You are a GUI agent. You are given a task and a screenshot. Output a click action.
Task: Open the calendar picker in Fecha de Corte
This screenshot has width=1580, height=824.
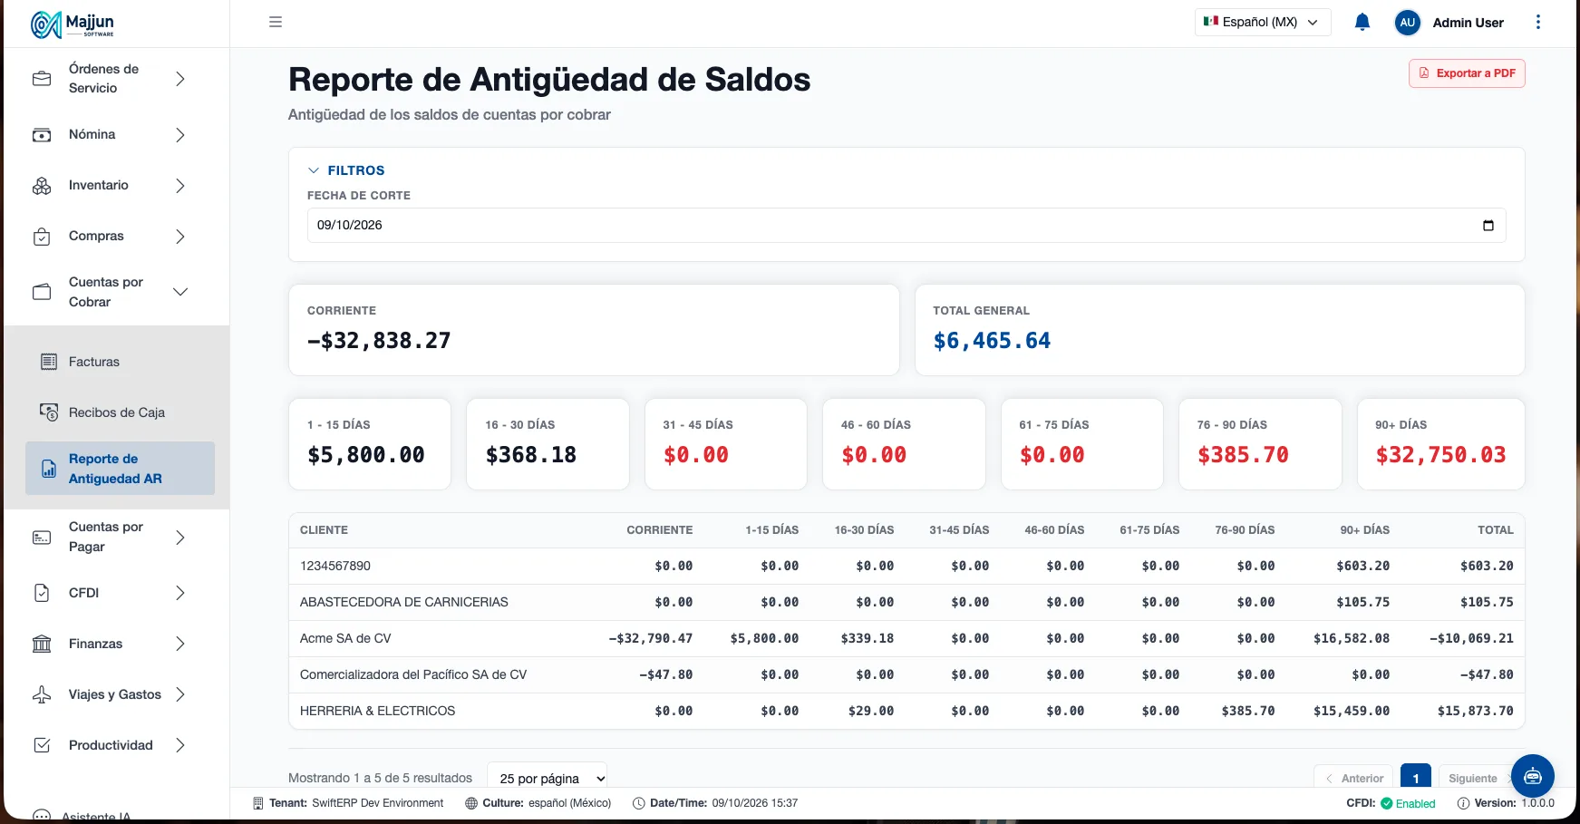(1488, 226)
